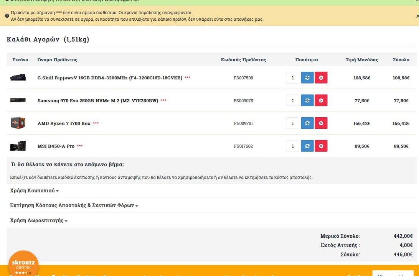Remove AMD Ryzen 7 1700 Box item

[x=321, y=123]
